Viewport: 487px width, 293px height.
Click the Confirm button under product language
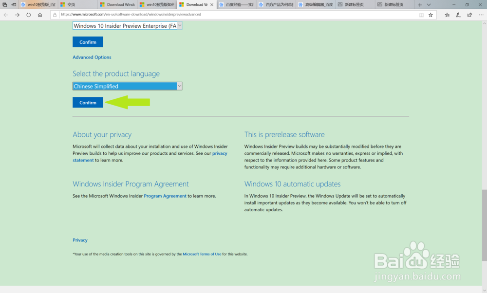click(88, 102)
